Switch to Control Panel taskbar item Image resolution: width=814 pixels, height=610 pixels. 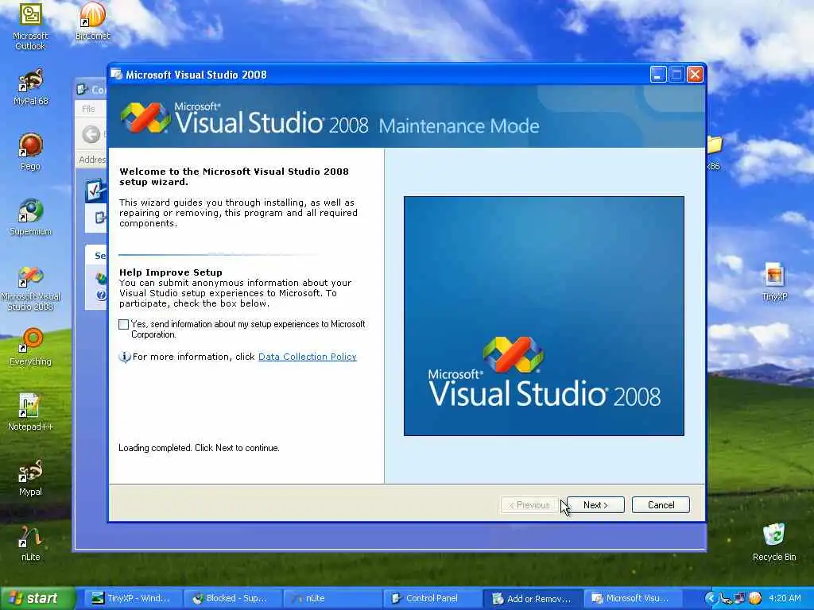point(433,598)
